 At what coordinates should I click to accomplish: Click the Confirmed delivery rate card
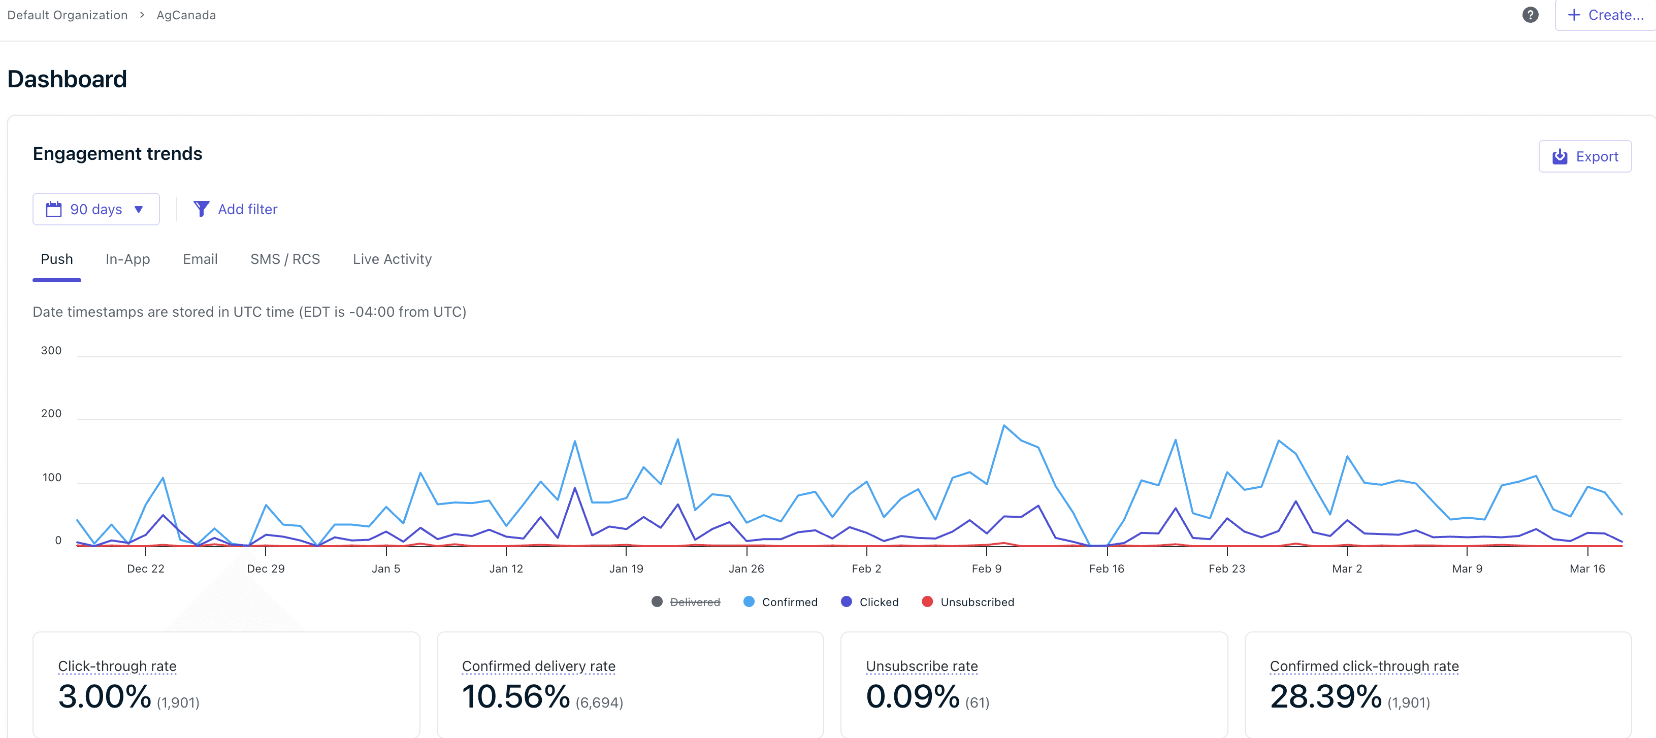tap(539, 666)
